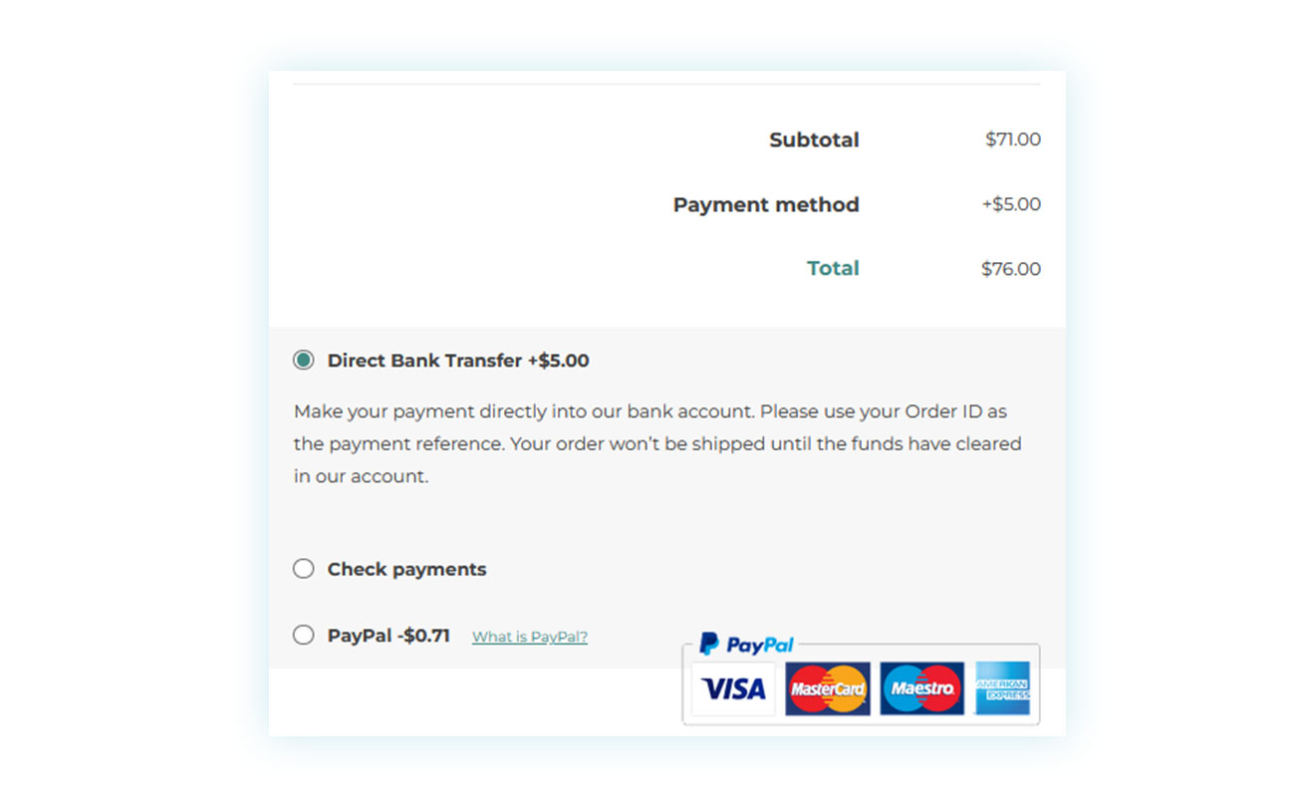Image resolution: width=1295 pixels, height=807 pixels.
Task: Click the 'Payment method' heading label
Action: 766,205
